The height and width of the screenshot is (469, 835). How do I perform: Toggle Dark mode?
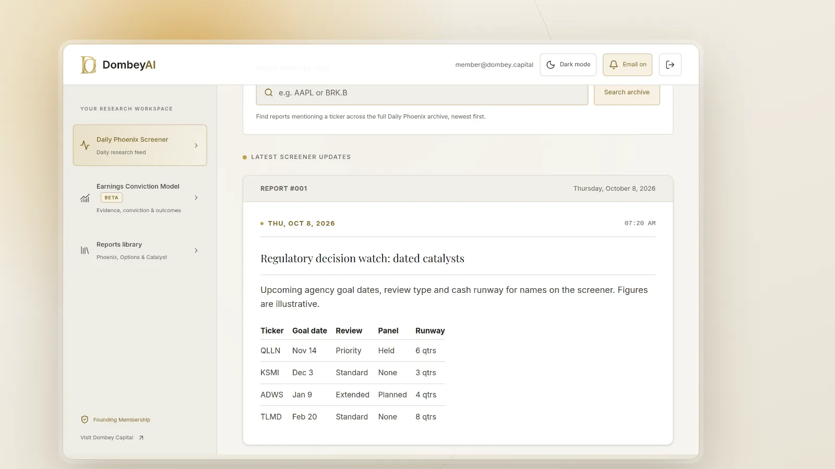[x=568, y=65]
